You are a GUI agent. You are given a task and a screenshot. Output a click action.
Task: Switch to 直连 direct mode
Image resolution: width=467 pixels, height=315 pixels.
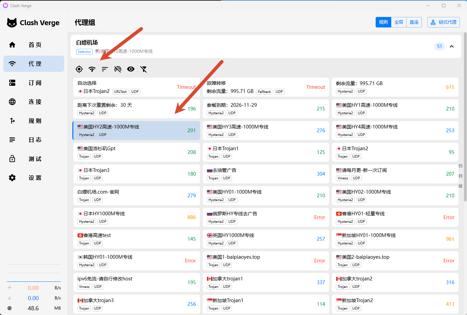[414, 22]
